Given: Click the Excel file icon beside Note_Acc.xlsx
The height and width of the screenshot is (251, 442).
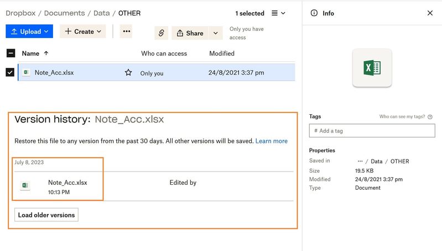Looking at the screenshot, I should 26,72.
